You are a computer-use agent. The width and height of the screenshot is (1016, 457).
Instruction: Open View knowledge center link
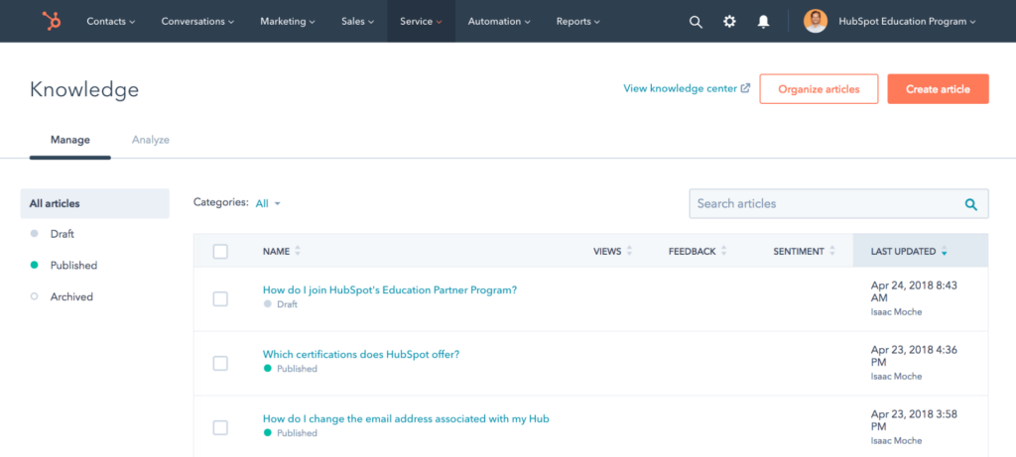(x=687, y=88)
